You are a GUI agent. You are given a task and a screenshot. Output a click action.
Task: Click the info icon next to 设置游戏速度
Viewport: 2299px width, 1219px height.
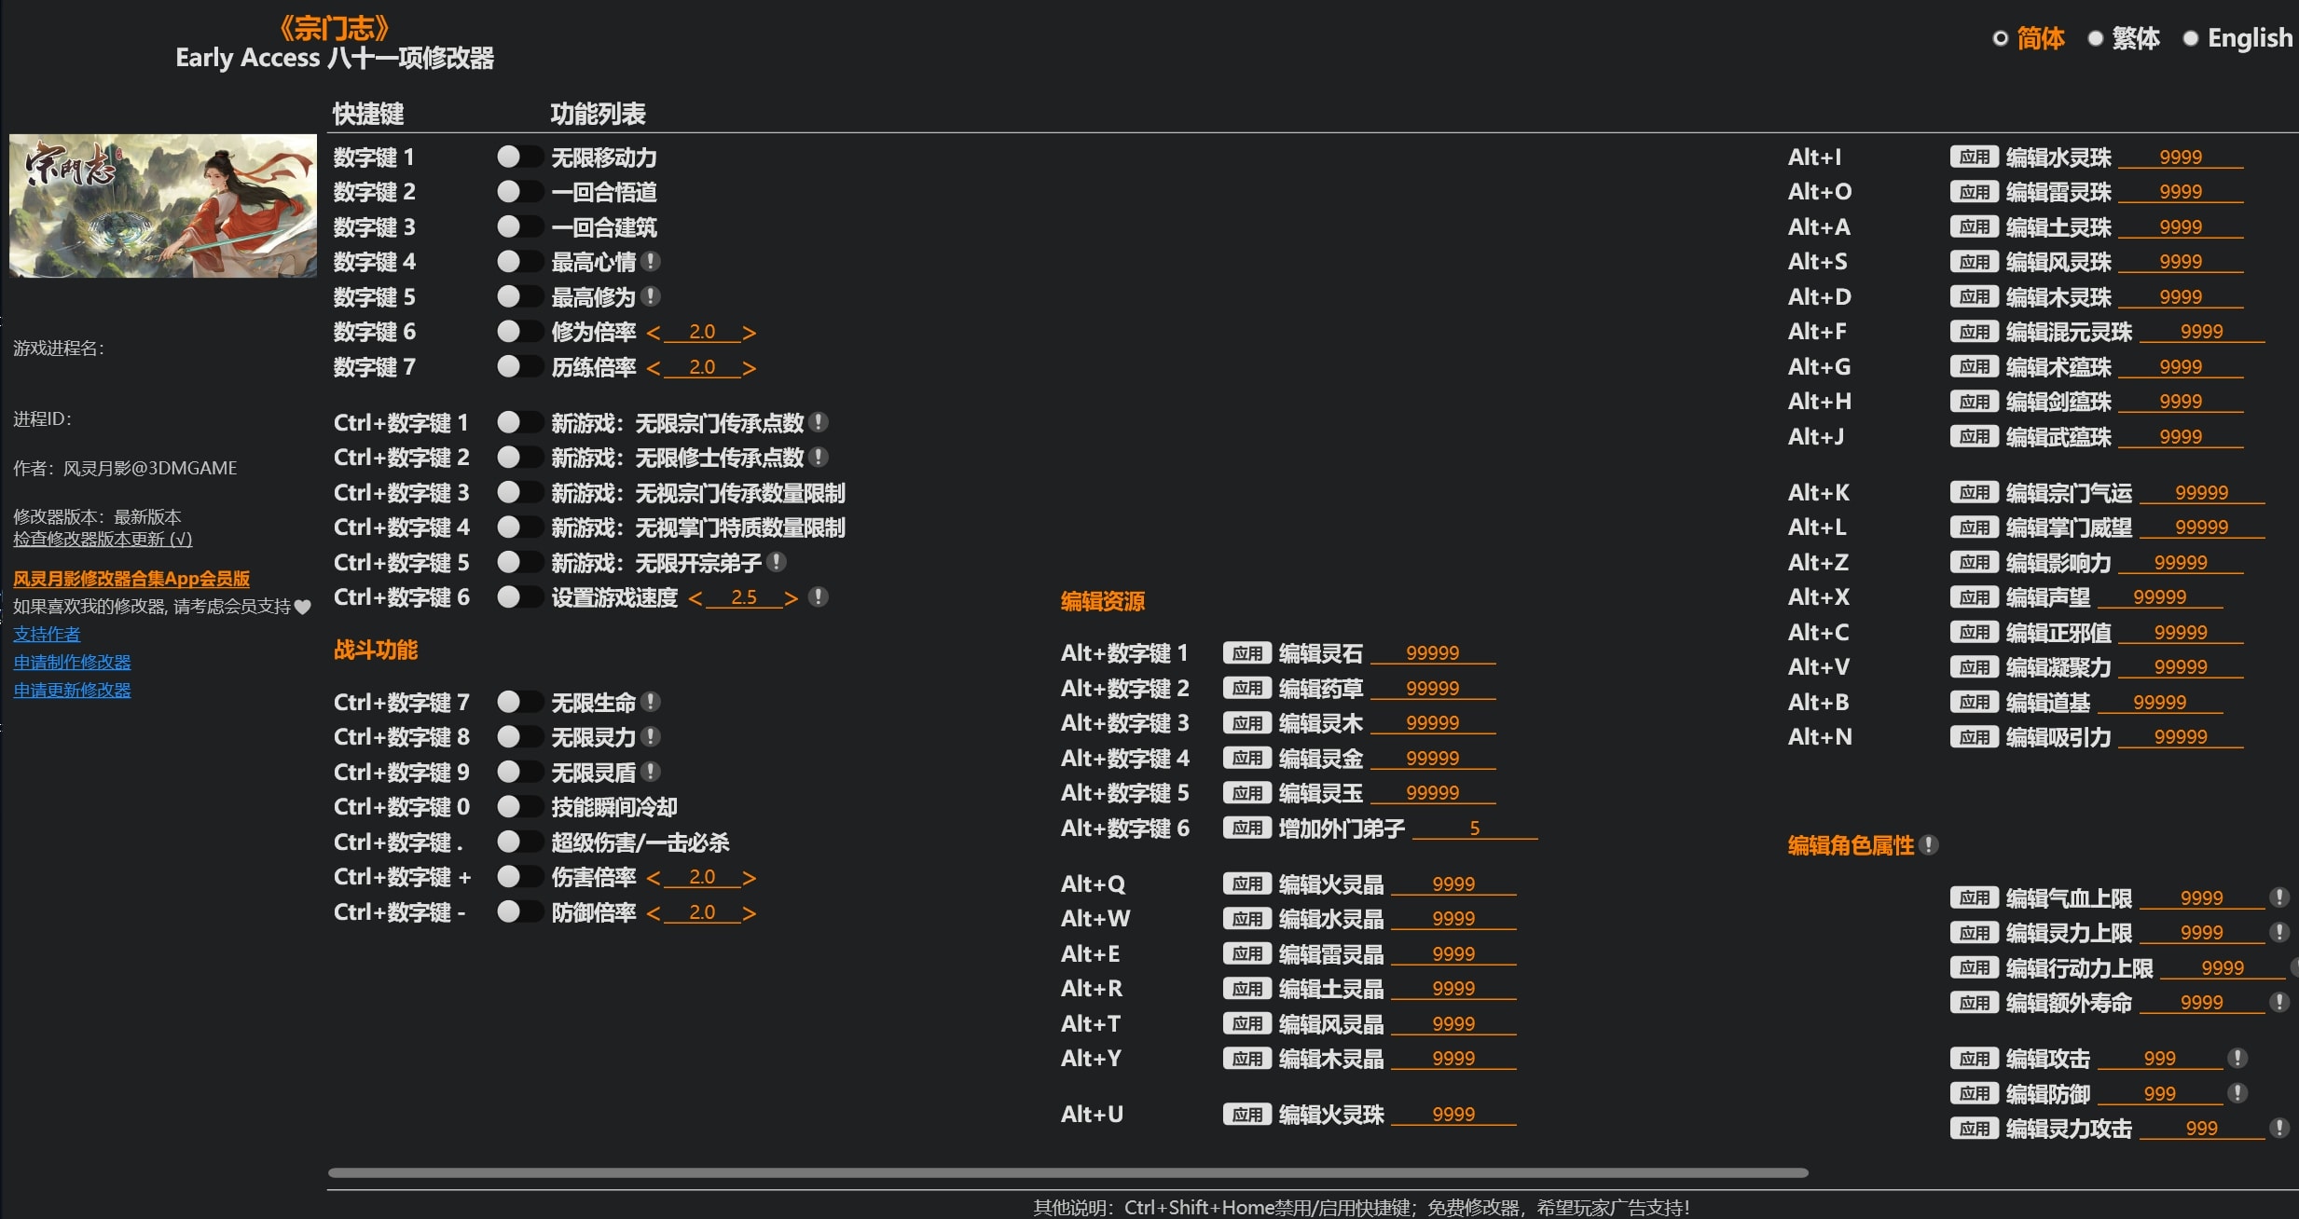[x=819, y=596]
